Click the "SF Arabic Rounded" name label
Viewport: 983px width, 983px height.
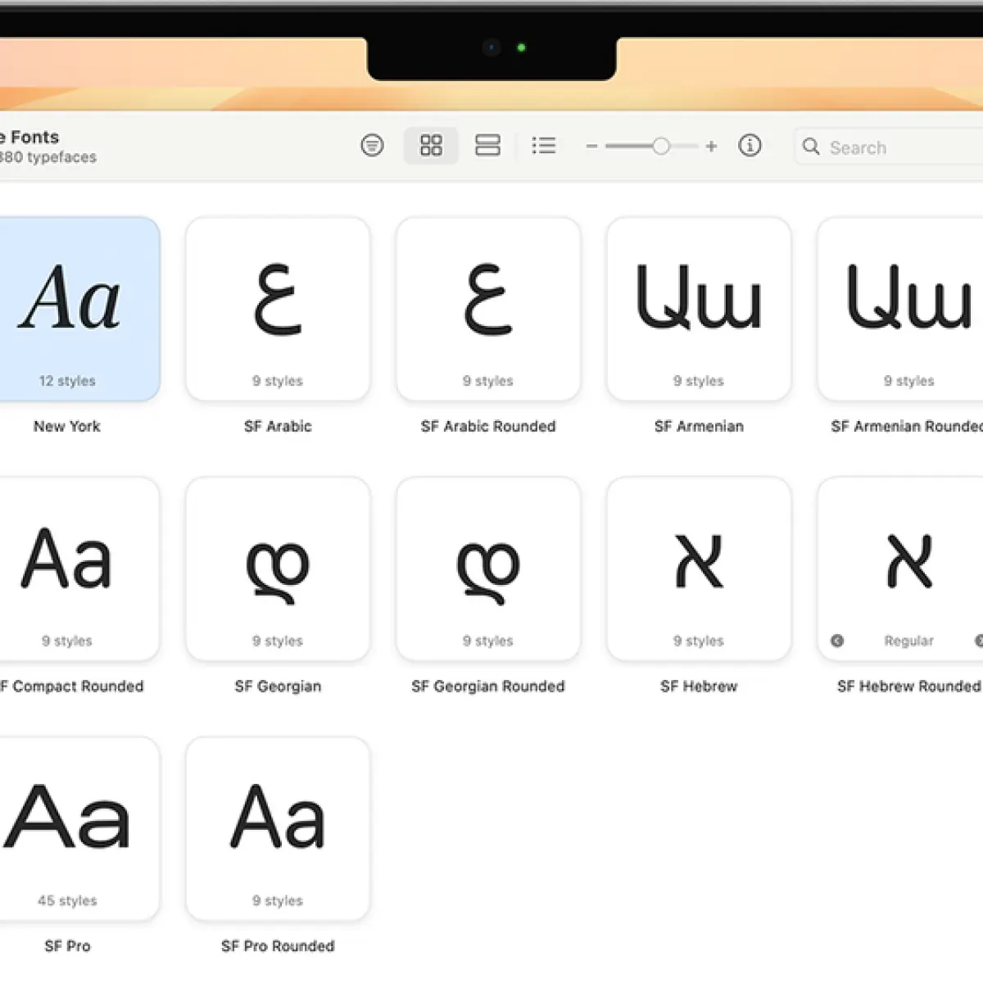coord(488,426)
